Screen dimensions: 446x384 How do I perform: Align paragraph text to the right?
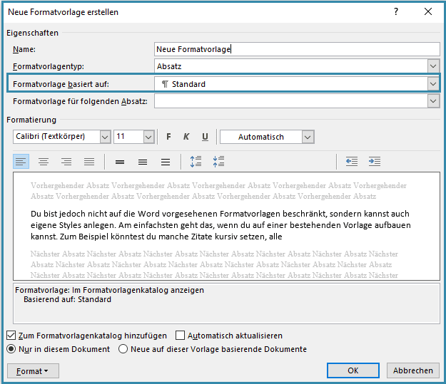tap(66, 162)
